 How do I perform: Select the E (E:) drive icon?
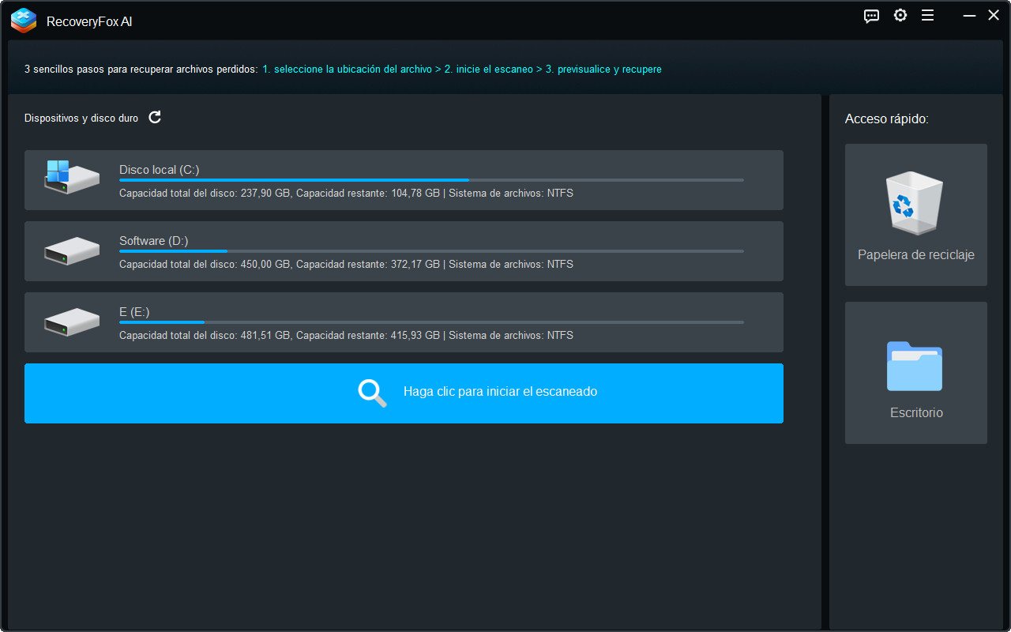(71, 322)
